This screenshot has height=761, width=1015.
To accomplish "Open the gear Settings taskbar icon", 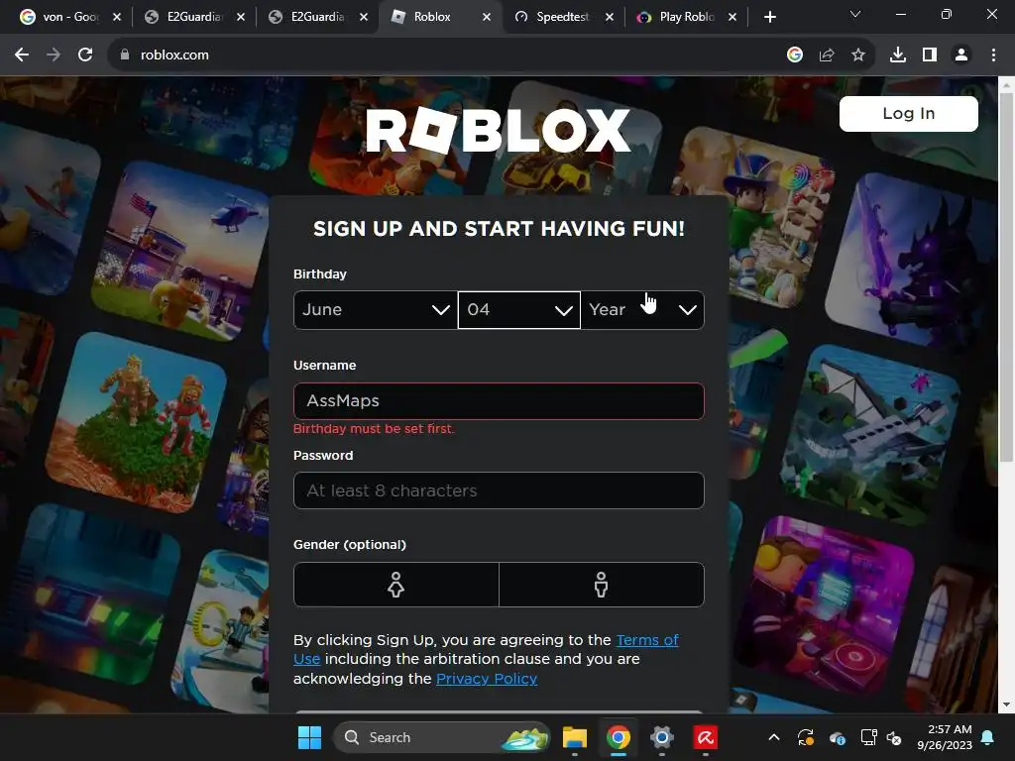I will tap(661, 737).
